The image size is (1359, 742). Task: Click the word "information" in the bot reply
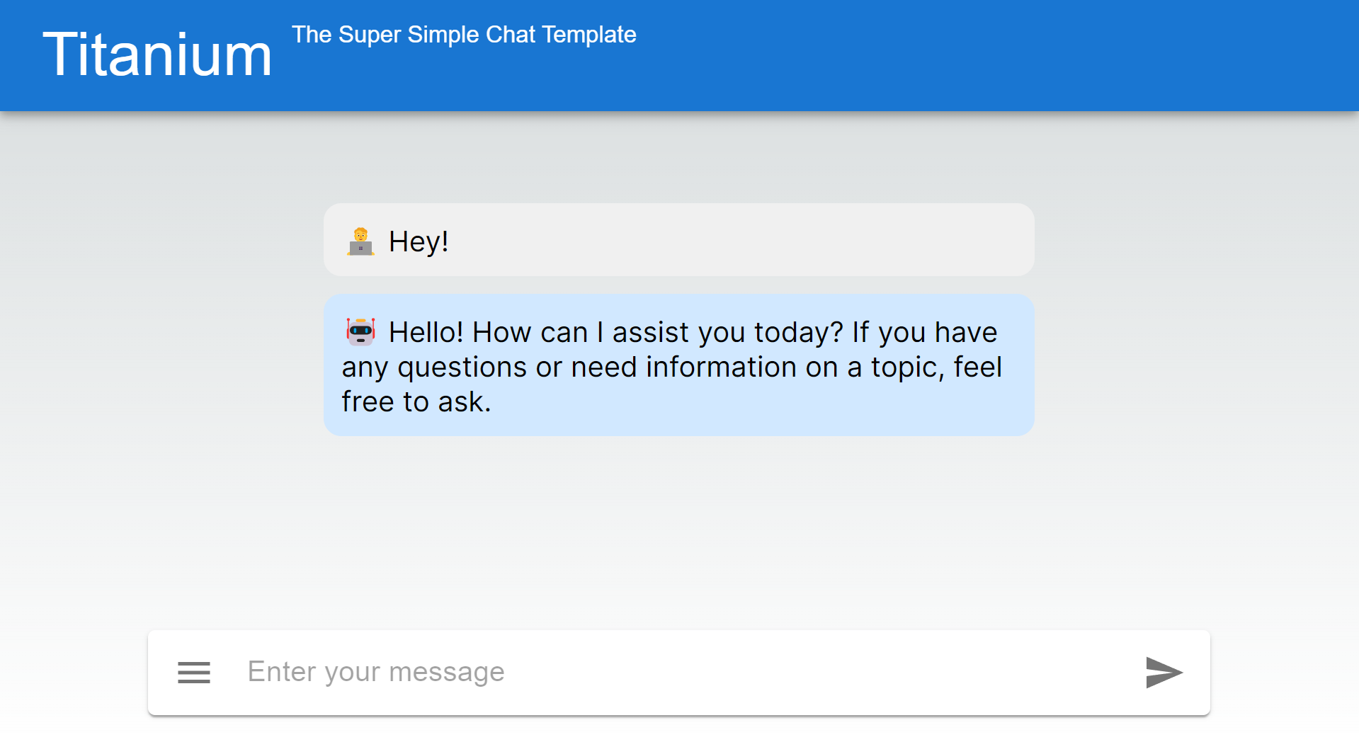721,367
